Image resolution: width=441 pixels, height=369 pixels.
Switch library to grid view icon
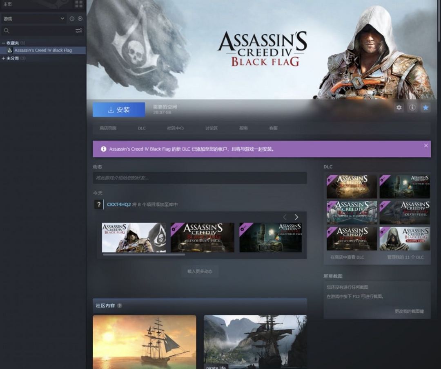tap(79, 4)
